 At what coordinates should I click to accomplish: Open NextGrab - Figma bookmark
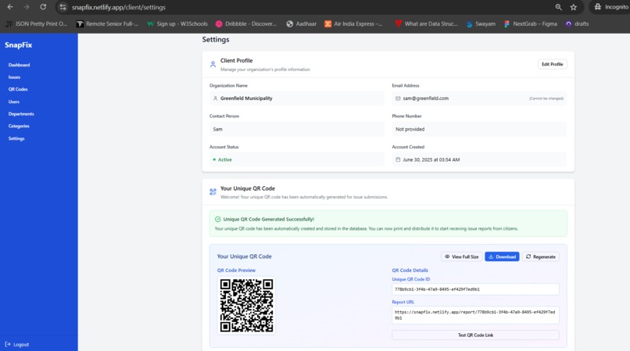point(531,23)
